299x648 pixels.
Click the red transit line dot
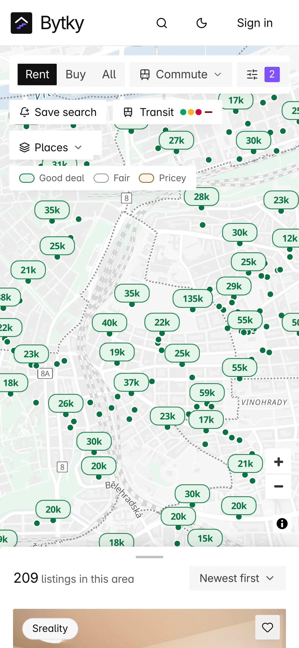(199, 112)
